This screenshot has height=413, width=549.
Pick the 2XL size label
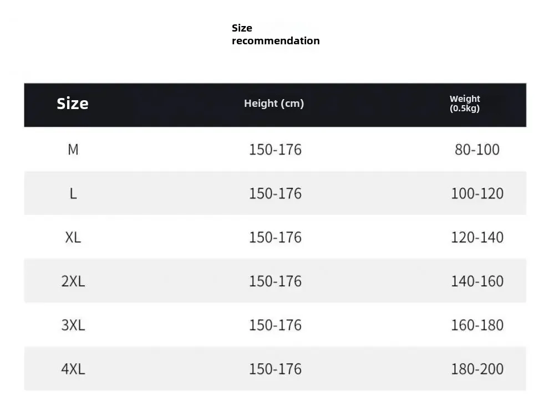[x=73, y=281]
